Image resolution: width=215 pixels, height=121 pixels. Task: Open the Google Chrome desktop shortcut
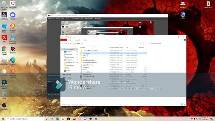pos(4,50)
